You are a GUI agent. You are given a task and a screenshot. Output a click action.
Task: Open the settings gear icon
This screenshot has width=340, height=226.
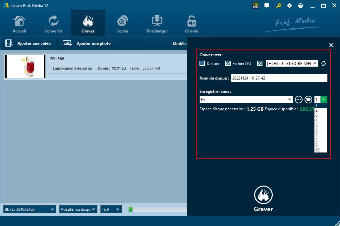tap(290, 6)
